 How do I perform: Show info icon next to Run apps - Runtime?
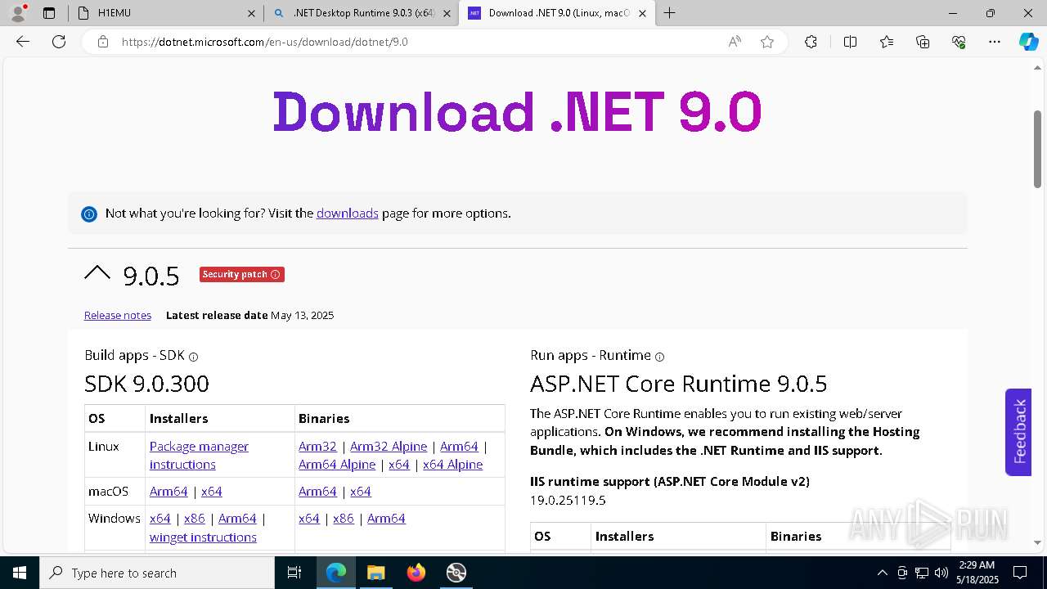[x=660, y=357]
